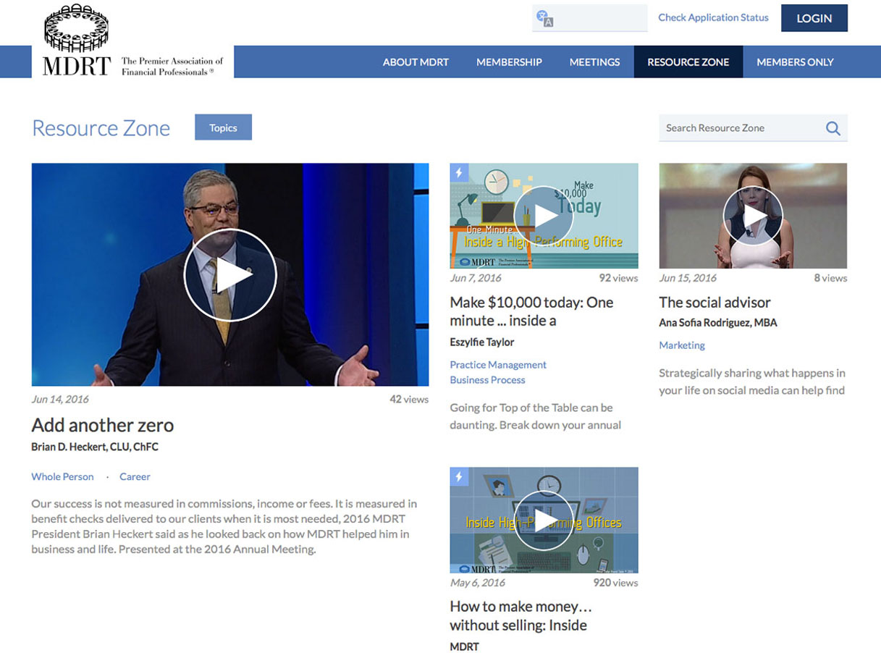Click the 920 views count
Image resolution: width=881 pixels, height=653 pixels.
pos(615,583)
